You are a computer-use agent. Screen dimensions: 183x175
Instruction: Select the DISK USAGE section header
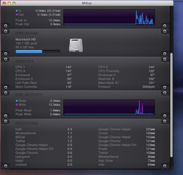coord(27,33)
